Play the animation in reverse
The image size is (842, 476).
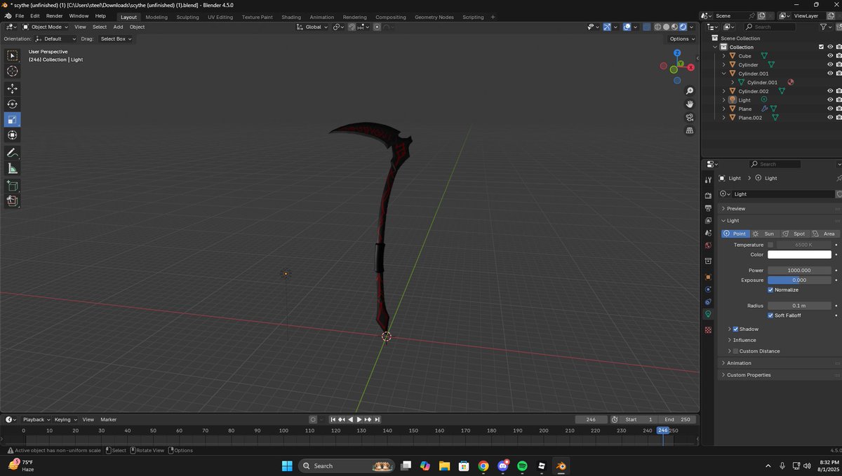(351, 419)
